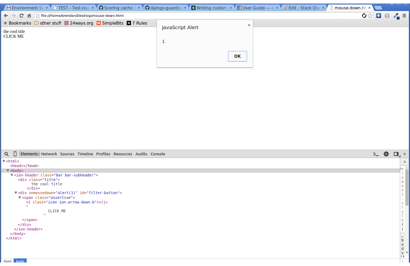This screenshot has width=410, height=266.
Task: Click the CLICK ME text on the page
Action: coord(14,36)
